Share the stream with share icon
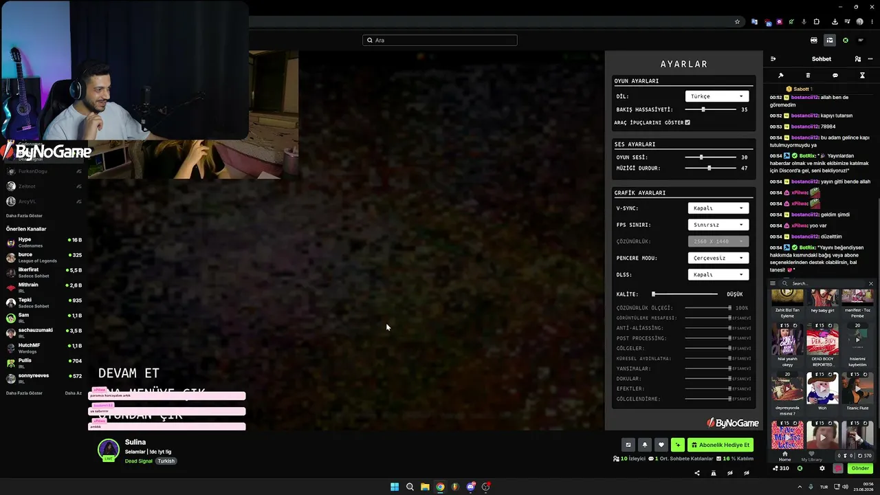This screenshot has height=495, width=880. coord(697,473)
